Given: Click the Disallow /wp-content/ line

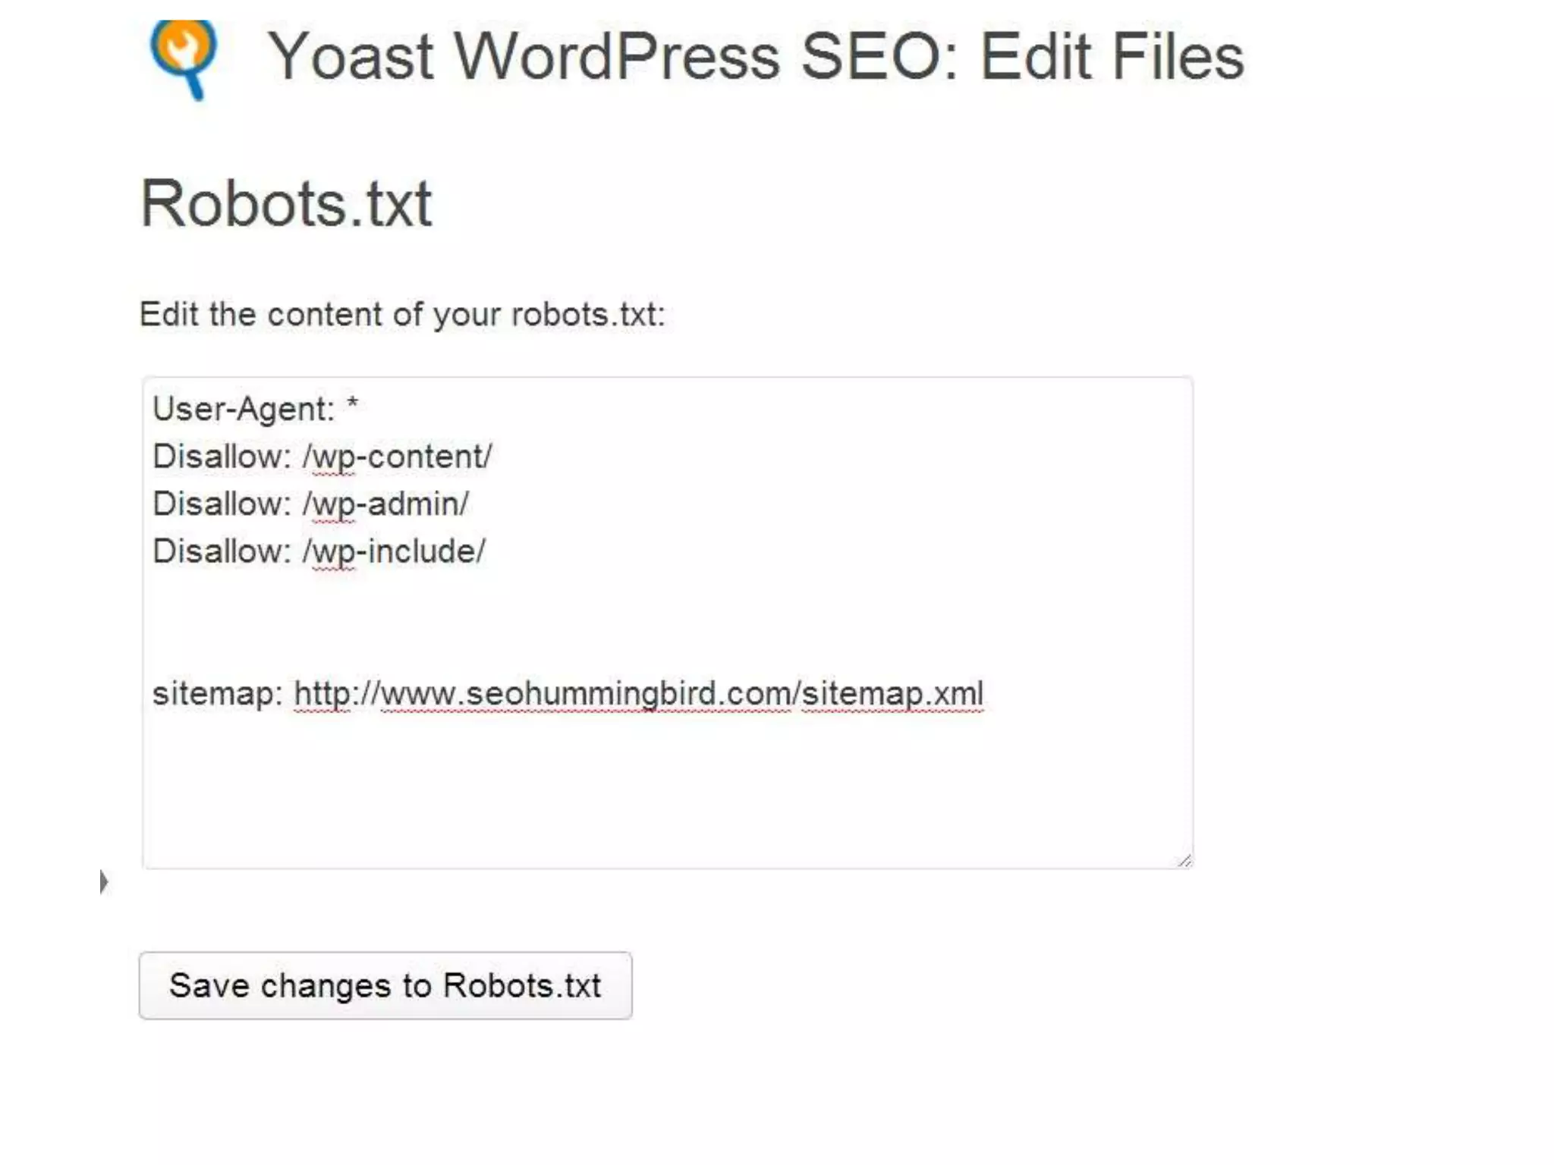Looking at the screenshot, I should pyautogui.click(x=322, y=457).
